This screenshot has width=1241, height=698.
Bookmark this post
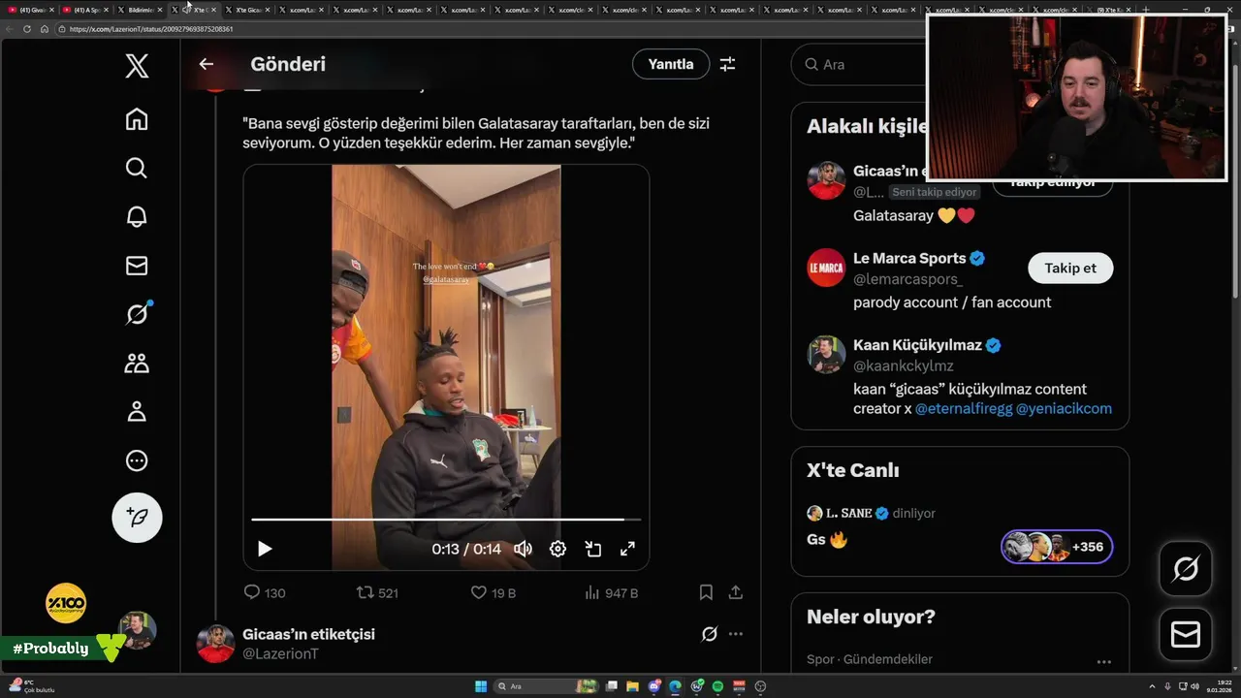706,592
